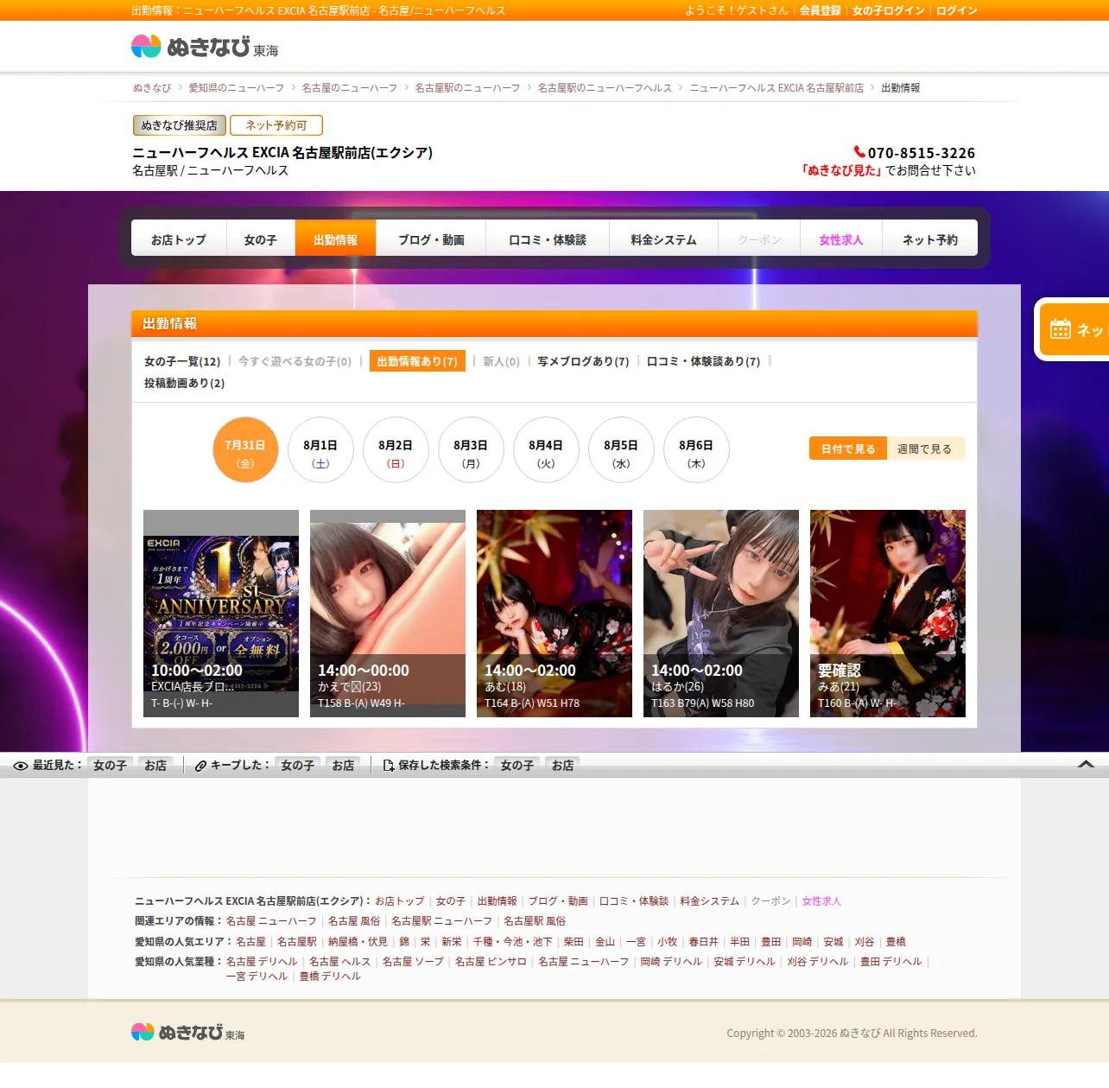Open the かえで (23) profile card

(388, 614)
